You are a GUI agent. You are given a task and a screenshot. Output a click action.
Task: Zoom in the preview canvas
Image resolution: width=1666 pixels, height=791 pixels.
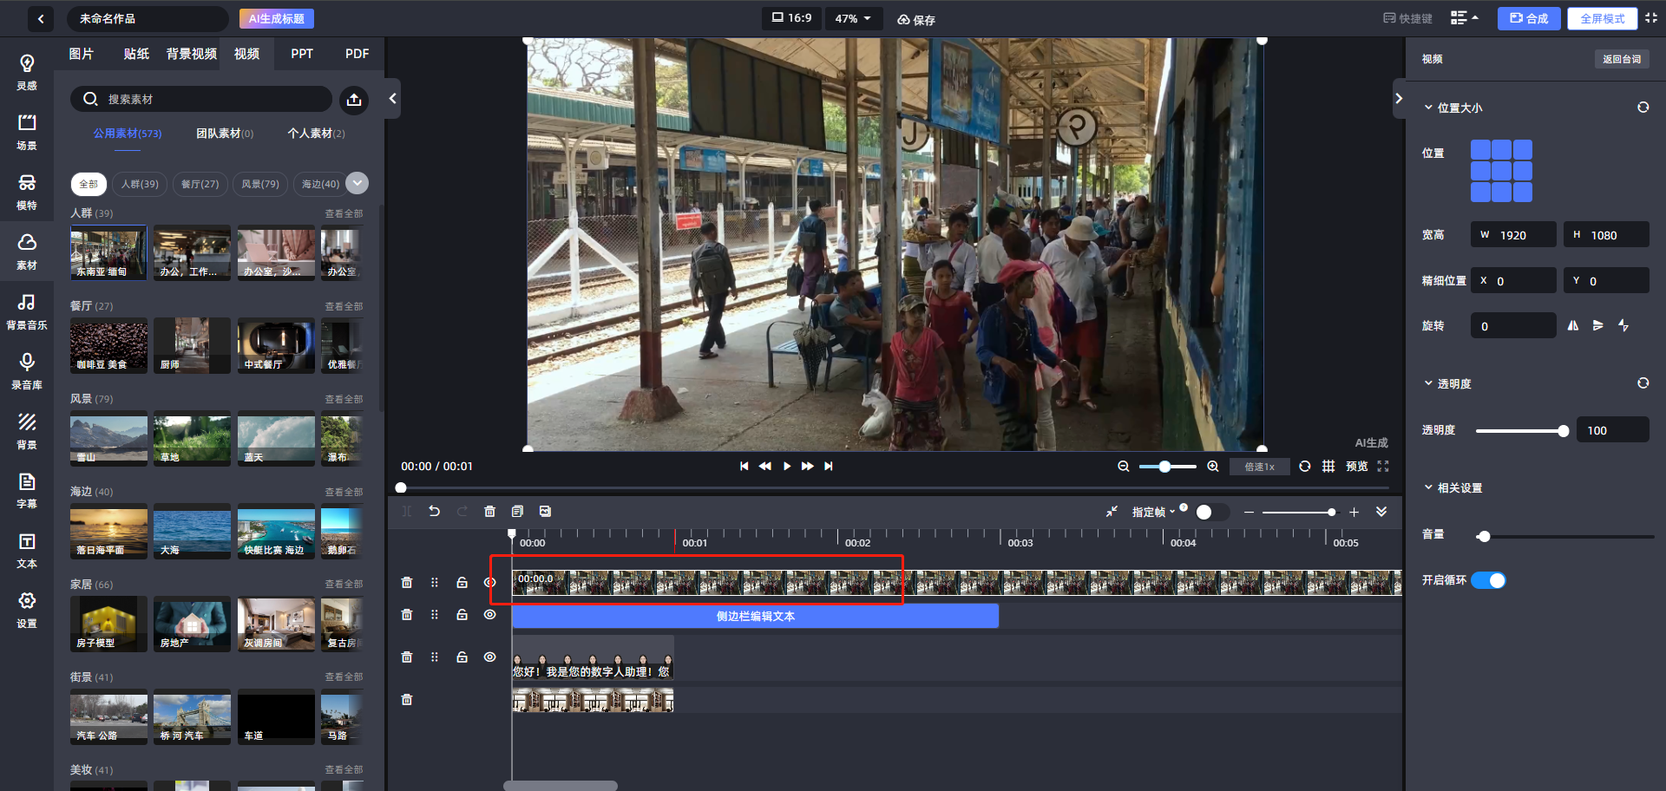(x=1213, y=467)
